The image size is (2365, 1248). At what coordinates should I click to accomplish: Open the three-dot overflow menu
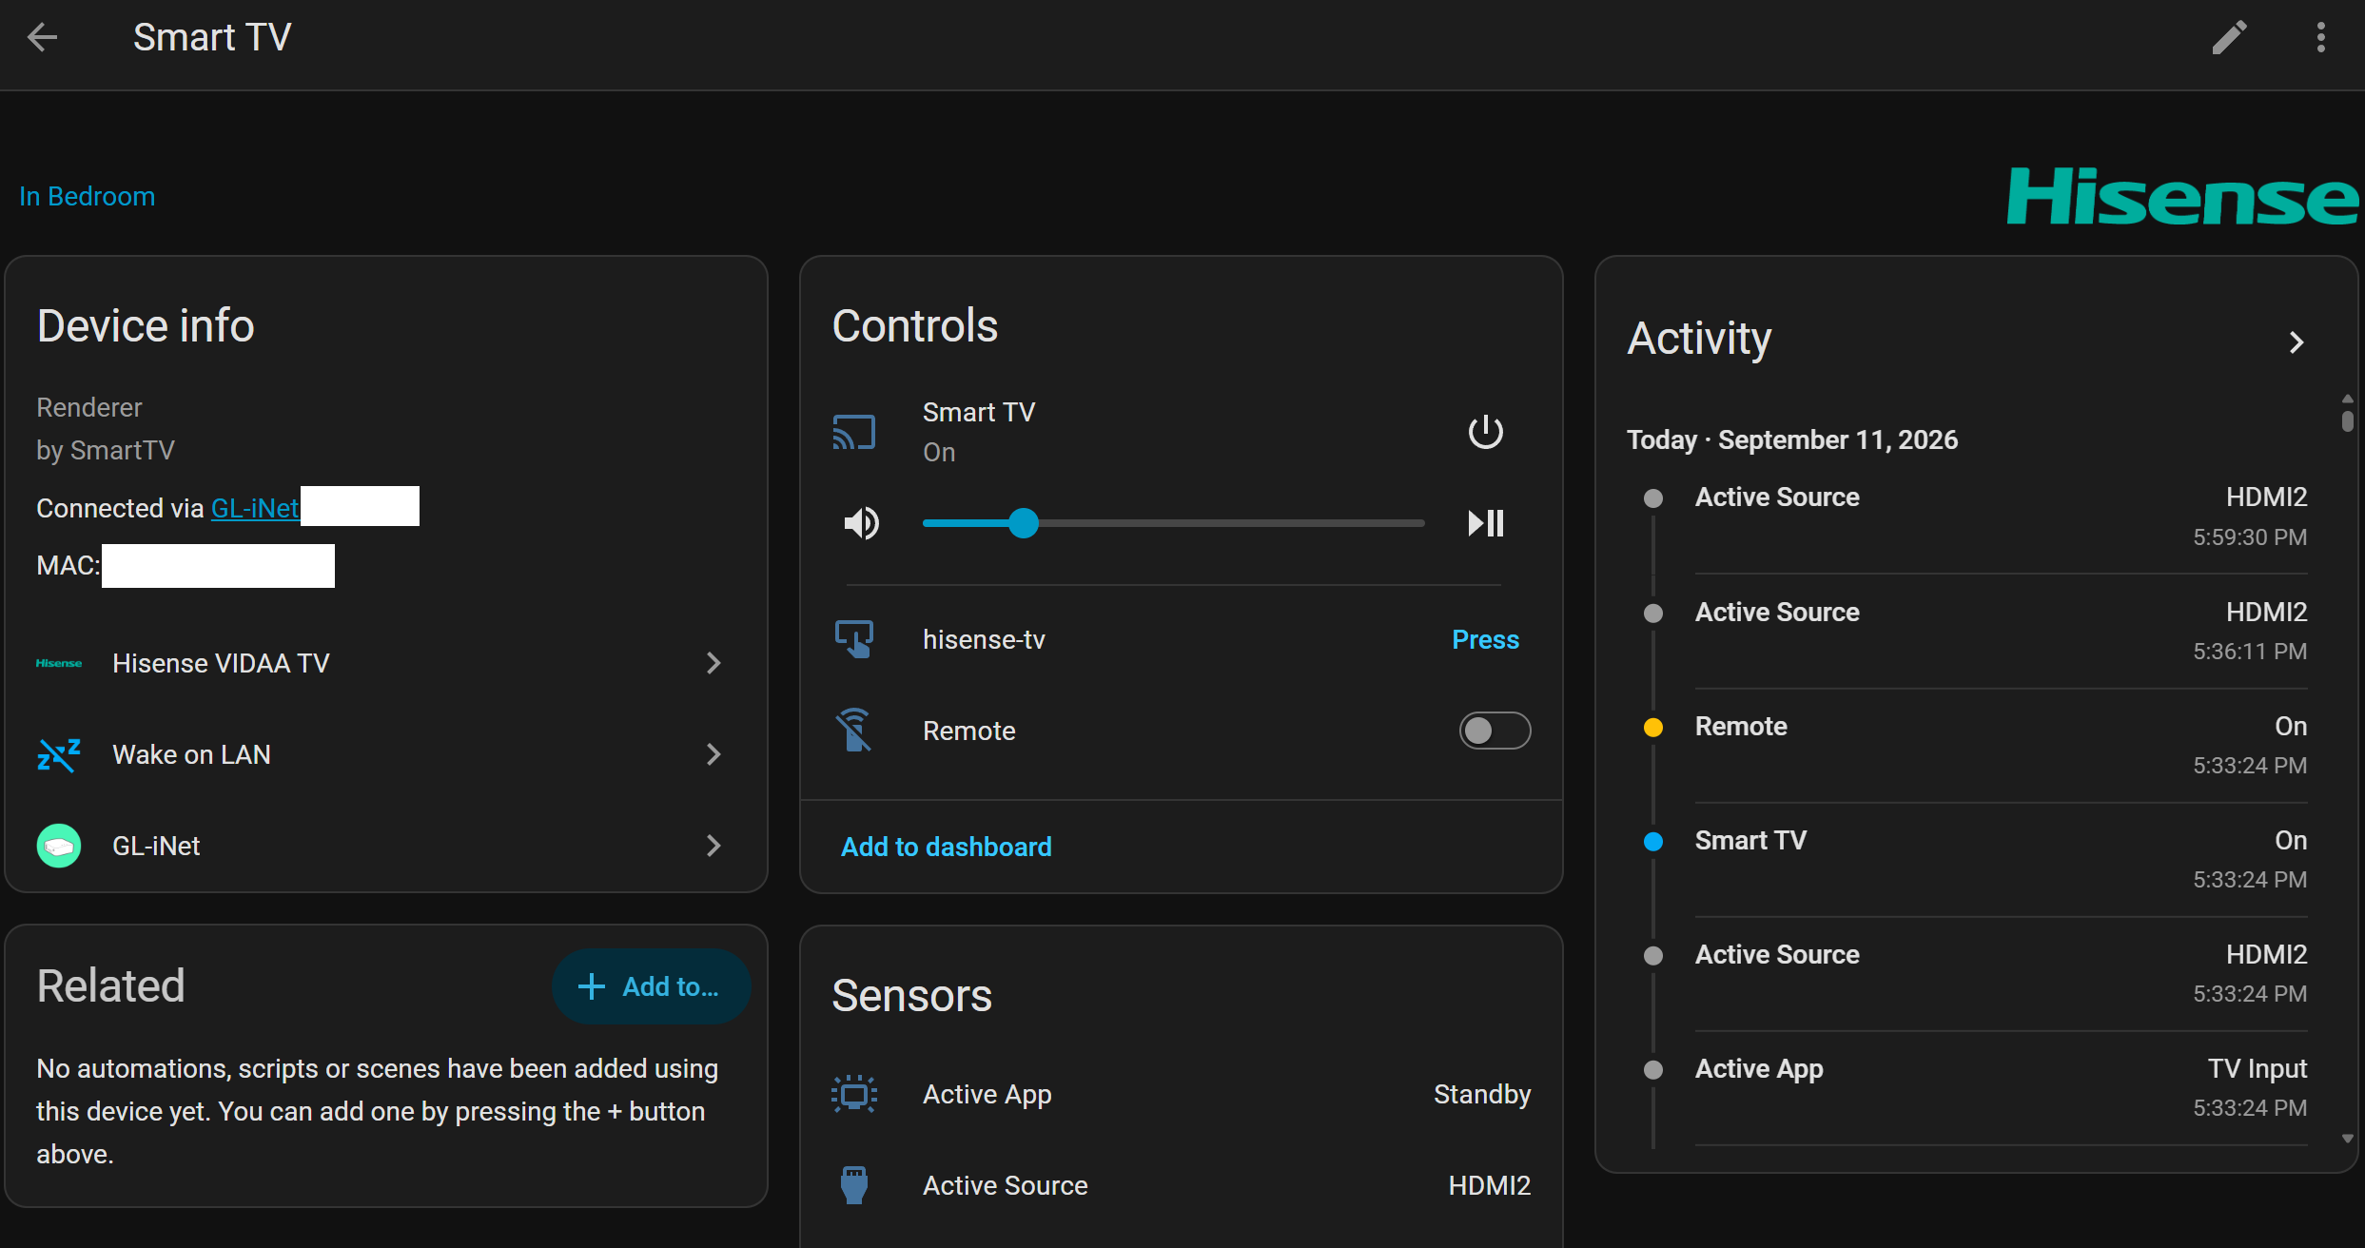click(x=2320, y=37)
